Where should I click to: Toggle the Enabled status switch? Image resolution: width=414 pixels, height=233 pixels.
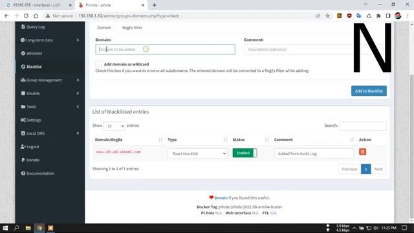[x=245, y=153]
